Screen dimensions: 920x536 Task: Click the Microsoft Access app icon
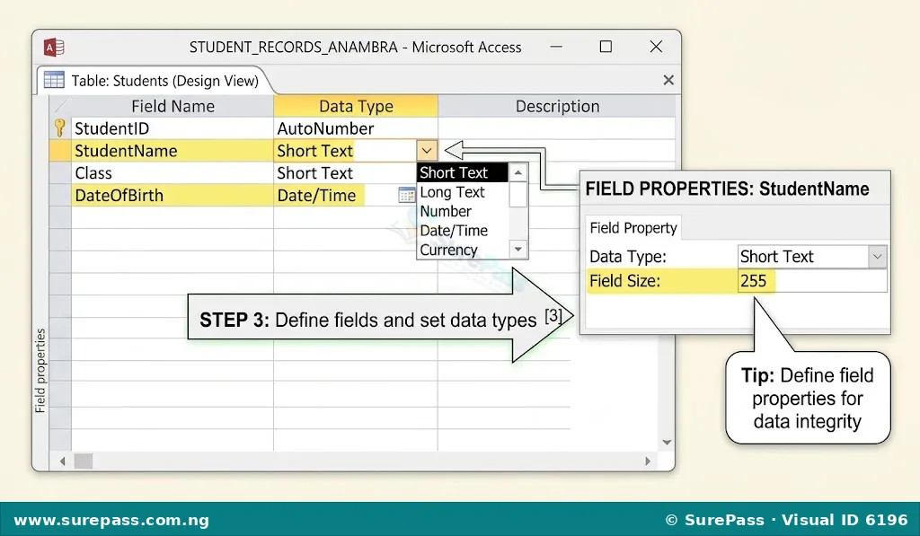pyautogui.click(x=54, y=48)
